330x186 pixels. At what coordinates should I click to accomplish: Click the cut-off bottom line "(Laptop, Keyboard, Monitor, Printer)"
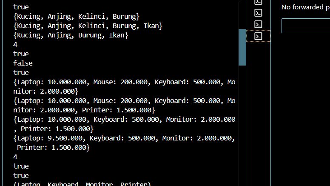click(82, 184)
